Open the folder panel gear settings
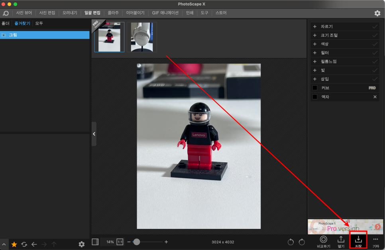385x250 pixels. (82, 244)
